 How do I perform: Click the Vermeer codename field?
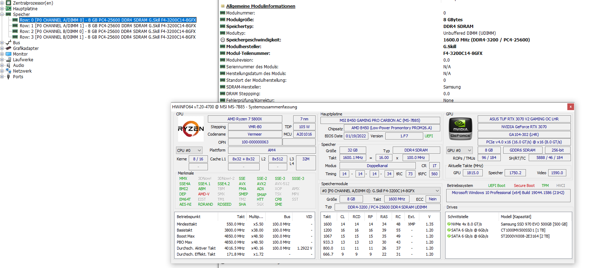coord(255,134)
